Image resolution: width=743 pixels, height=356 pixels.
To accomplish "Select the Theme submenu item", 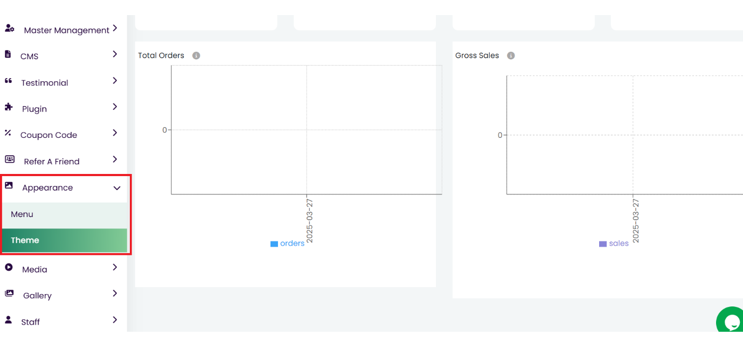I will coord(25,240).
